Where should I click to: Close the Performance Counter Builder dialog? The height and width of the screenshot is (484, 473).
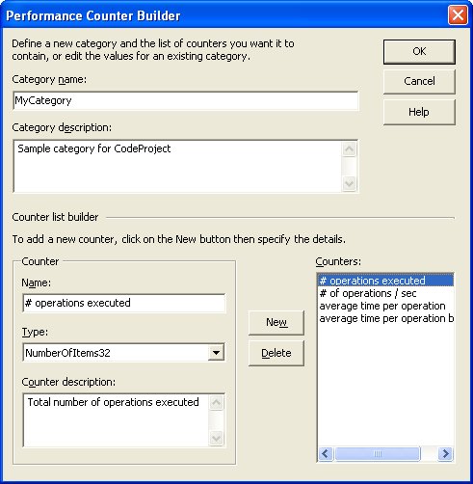(x=458, y=15)
